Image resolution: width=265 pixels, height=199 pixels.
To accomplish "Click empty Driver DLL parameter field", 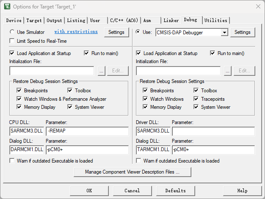I will (x=213, y=131).
